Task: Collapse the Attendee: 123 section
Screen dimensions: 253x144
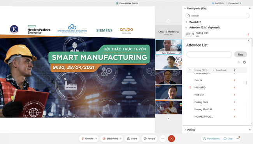Action: tap(186, 28)
